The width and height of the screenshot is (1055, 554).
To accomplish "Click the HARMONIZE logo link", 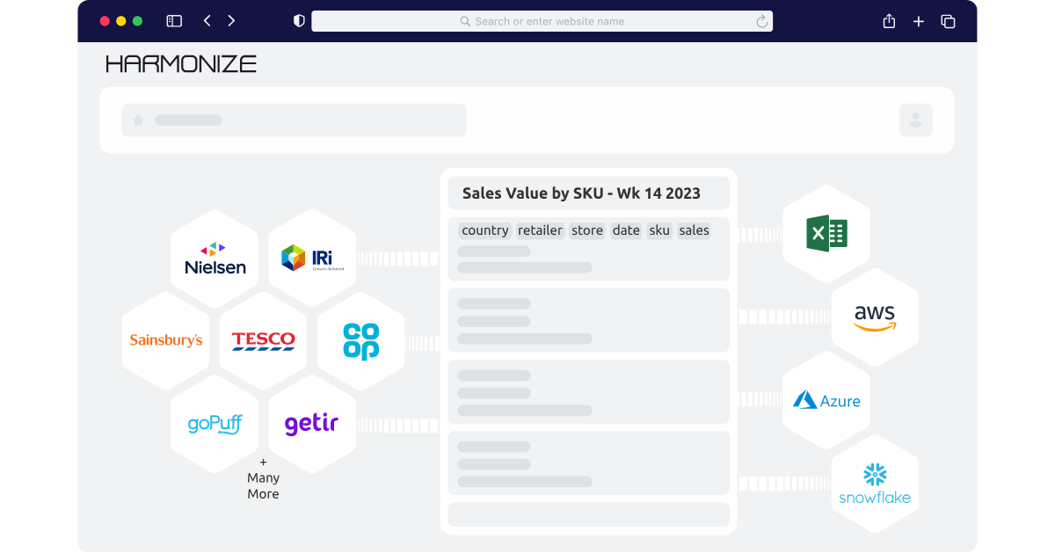I will point(180,62).
